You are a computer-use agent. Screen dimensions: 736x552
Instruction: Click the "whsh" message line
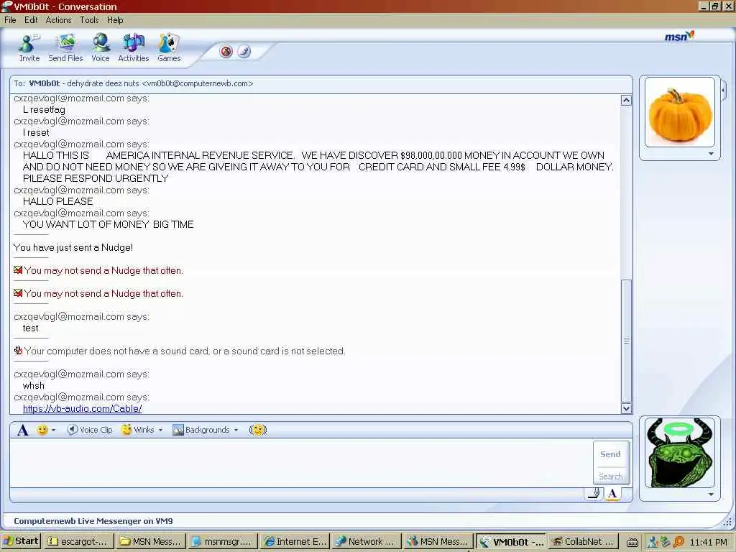tap(33, 385)
